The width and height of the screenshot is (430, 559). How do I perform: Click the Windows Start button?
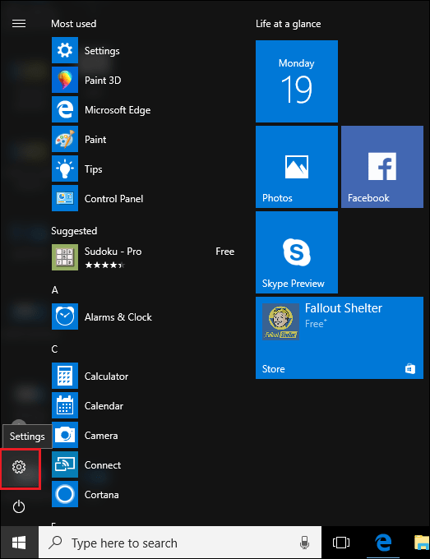[19, 543]
